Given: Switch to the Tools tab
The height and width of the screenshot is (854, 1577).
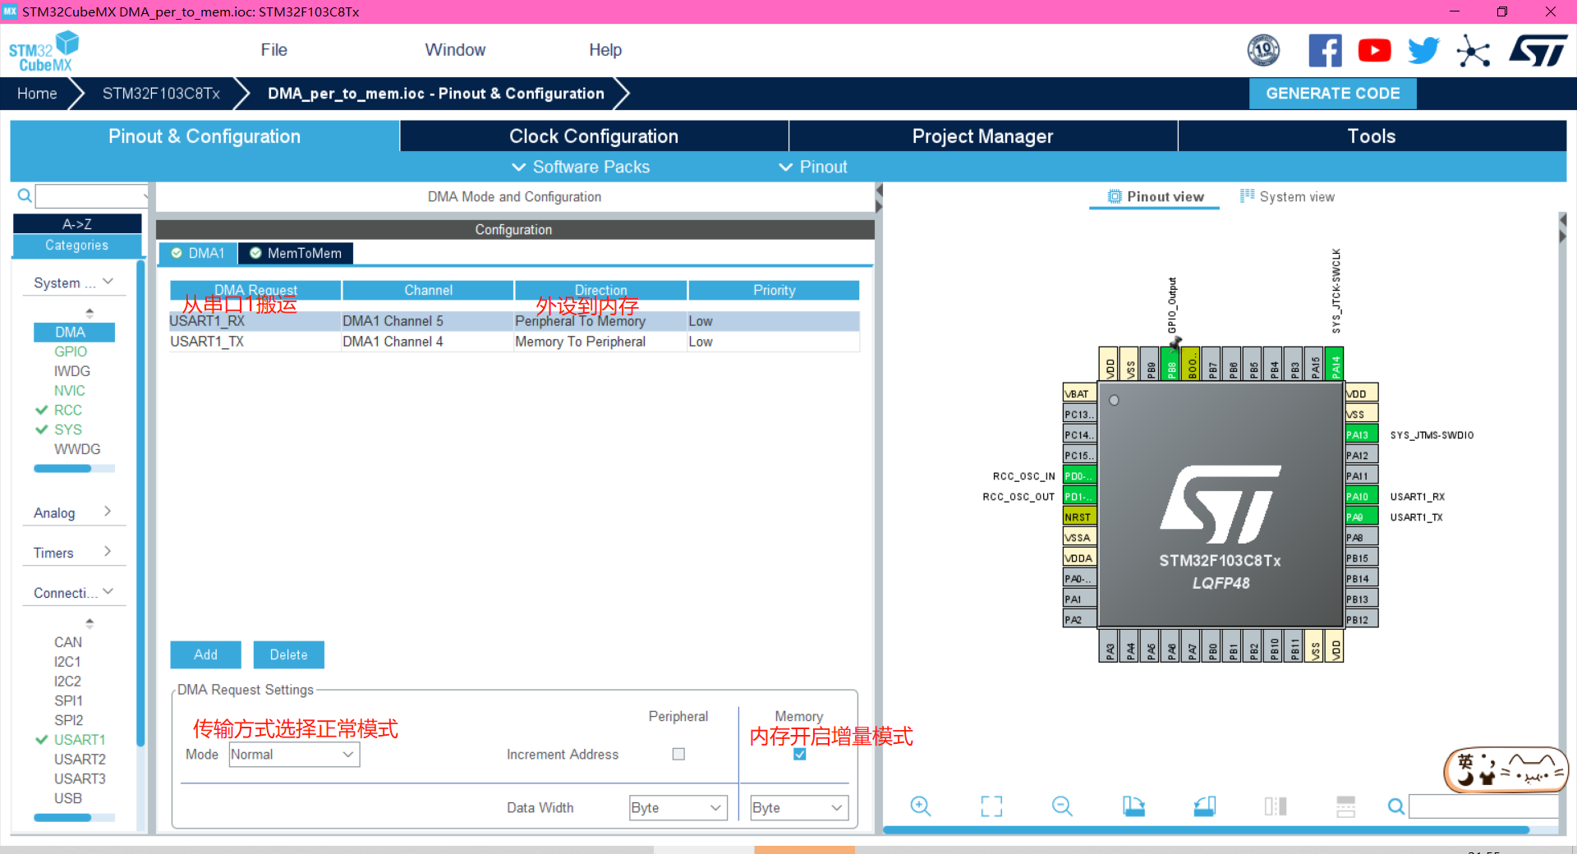Looking at the screenshot, I should 1372,136.
